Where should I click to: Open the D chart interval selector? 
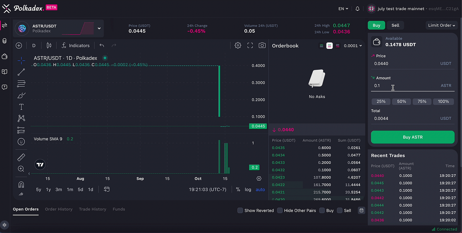tap(34, 46)
